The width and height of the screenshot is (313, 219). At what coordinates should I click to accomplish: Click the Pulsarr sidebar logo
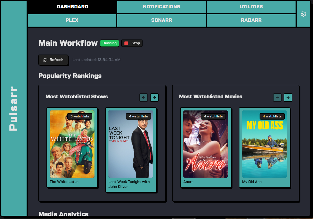point(13,109)
